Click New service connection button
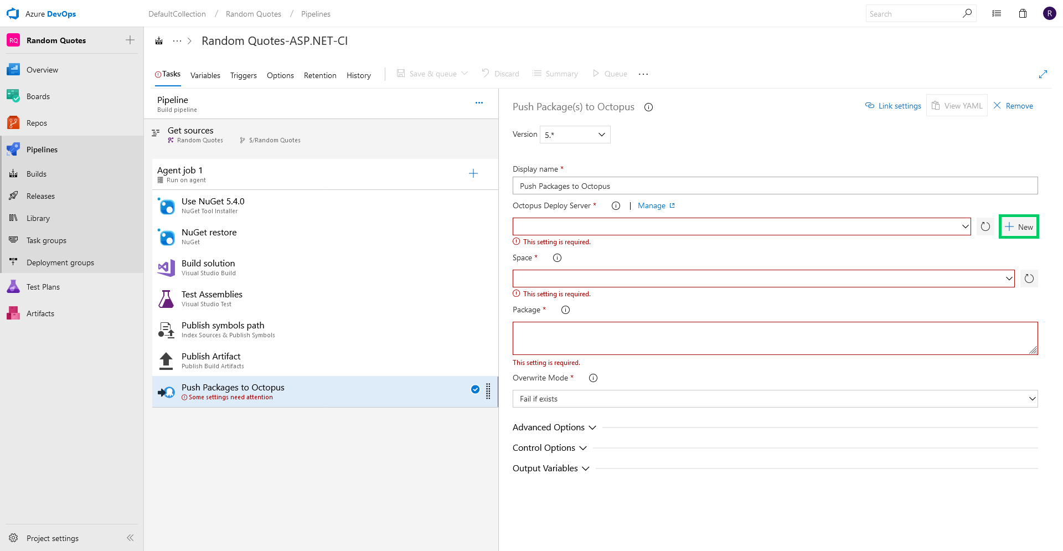 1019,227
